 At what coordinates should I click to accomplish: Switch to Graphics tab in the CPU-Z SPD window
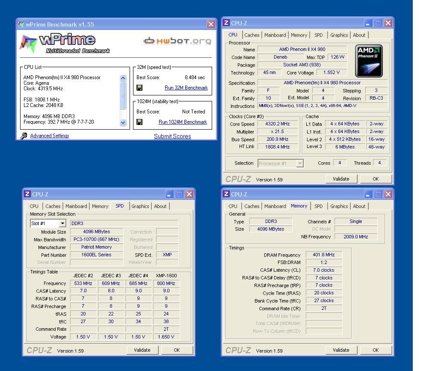[x=140, y=206]
